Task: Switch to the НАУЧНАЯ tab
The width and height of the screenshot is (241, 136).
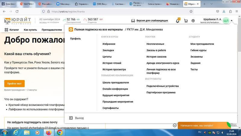Action: tap(27, 4)
